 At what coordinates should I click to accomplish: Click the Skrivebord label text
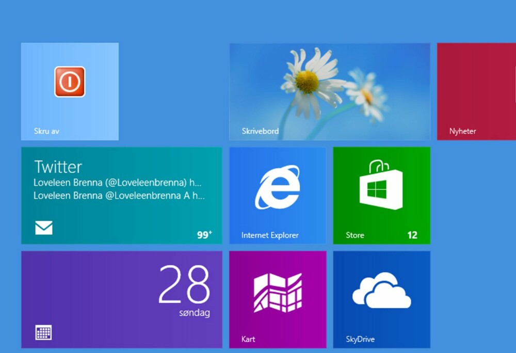[x=260, y=131]
